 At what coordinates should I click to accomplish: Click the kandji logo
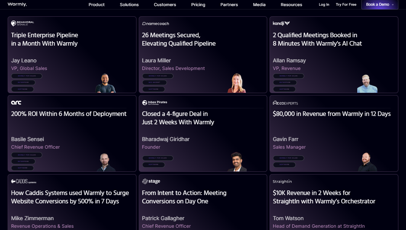pyautogui.click(x=281, y=23)
